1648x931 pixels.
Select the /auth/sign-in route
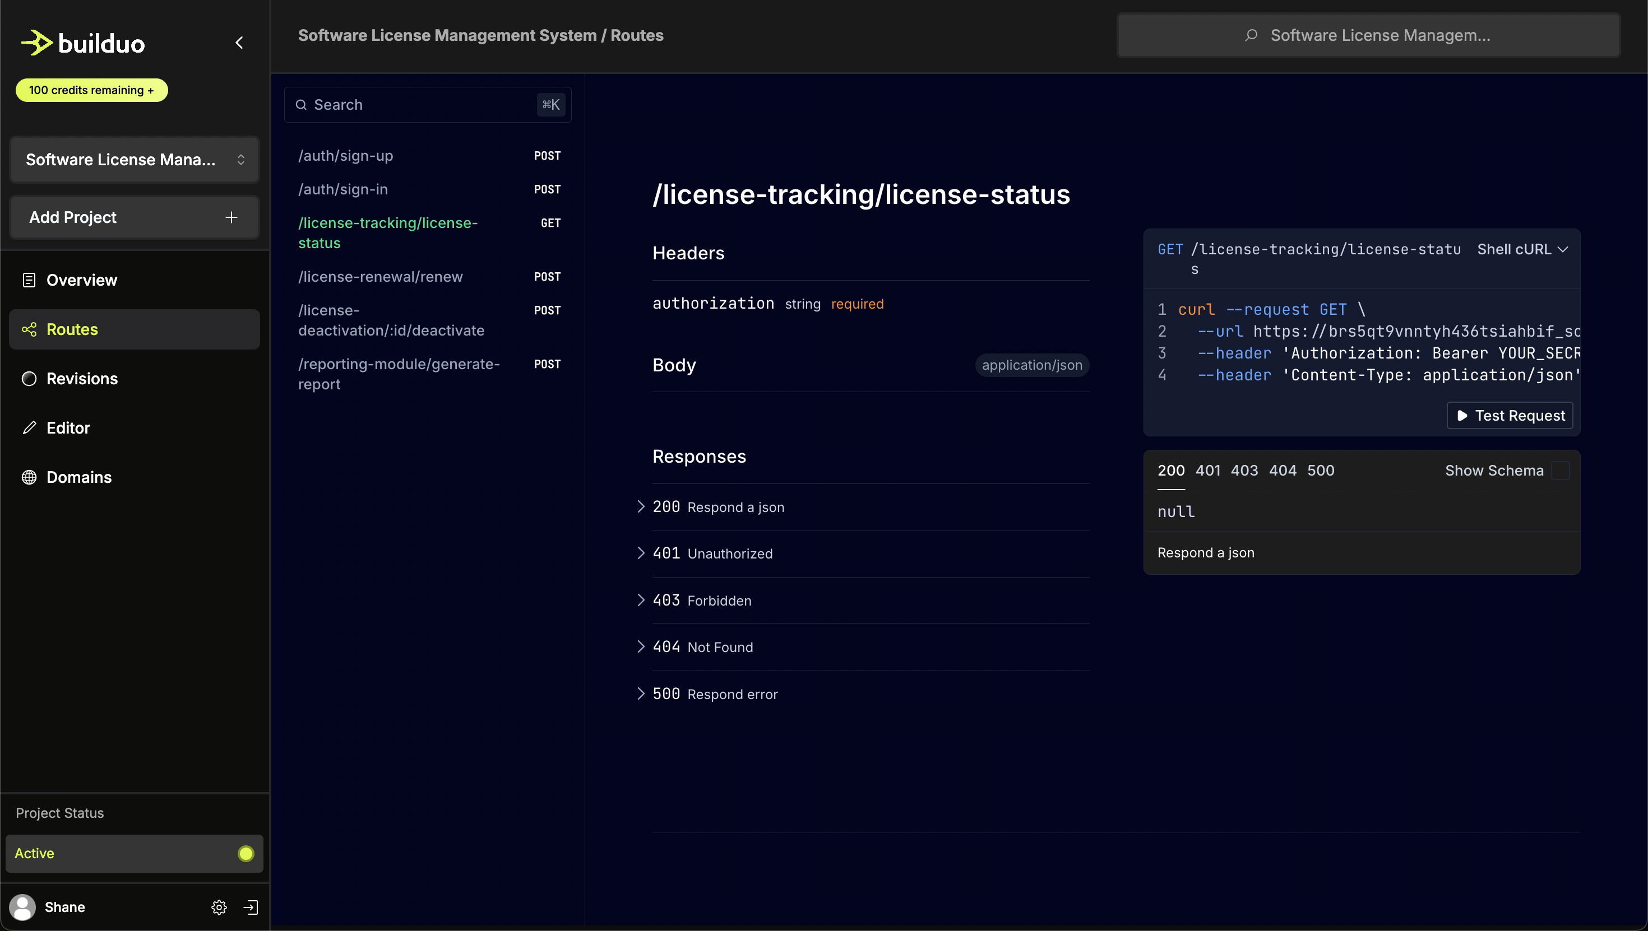click(429, 189)
